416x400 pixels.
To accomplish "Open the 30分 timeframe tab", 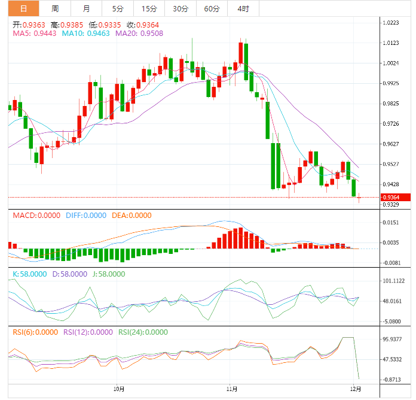I will pos(181,9).
